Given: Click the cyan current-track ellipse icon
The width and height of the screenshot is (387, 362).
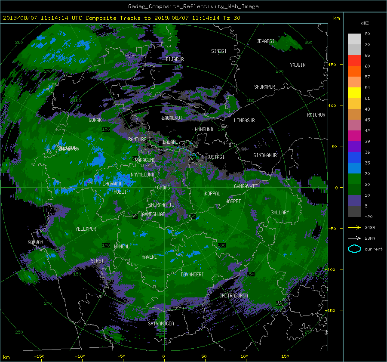Looking at the screenshot, I should coord(354,249).
